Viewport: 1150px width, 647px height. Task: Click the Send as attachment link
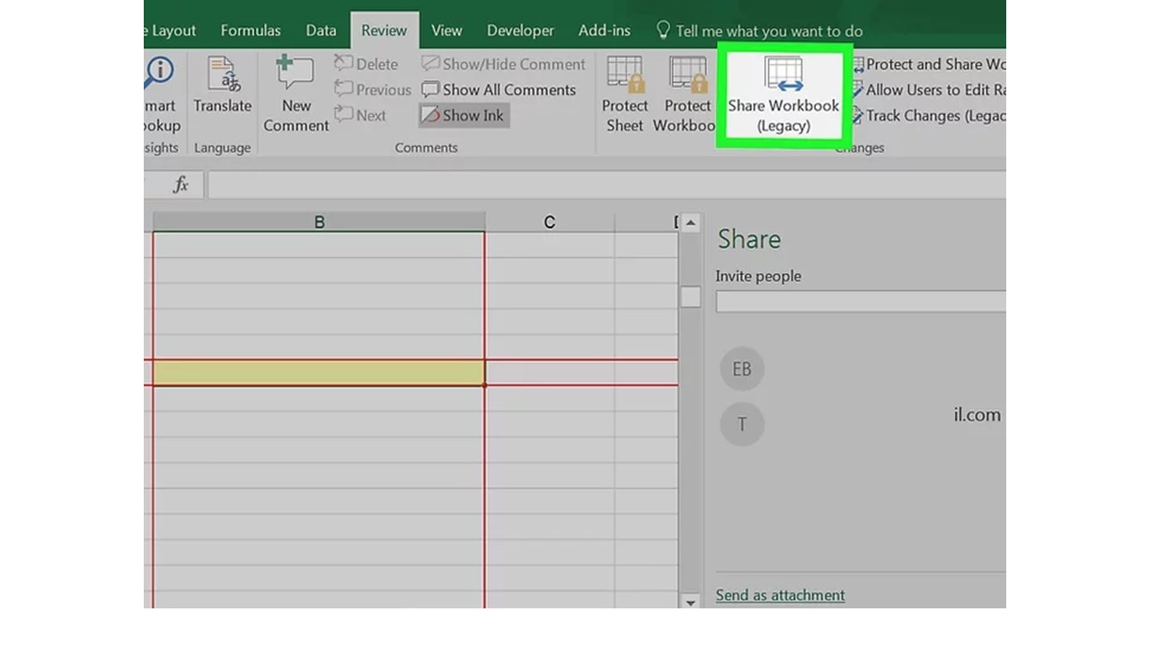coord(780,595)
